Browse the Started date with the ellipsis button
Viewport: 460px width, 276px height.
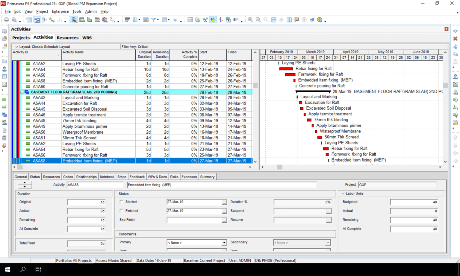[x=224, y=202]
